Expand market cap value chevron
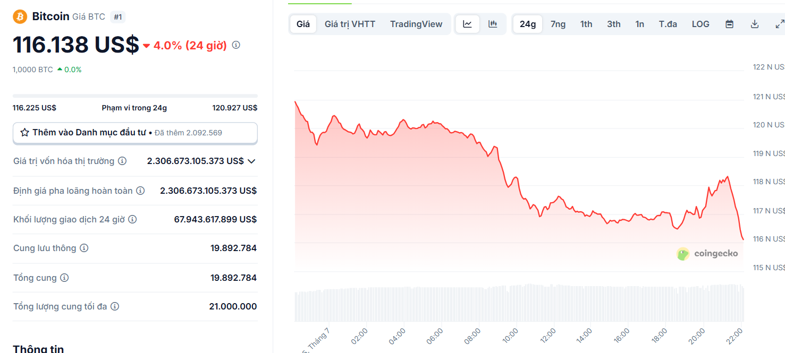 251,161
